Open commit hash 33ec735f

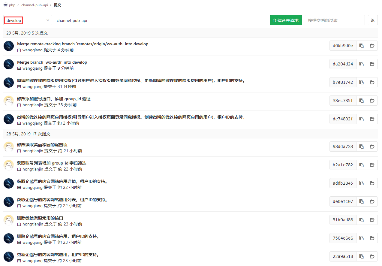coord(343,101)
